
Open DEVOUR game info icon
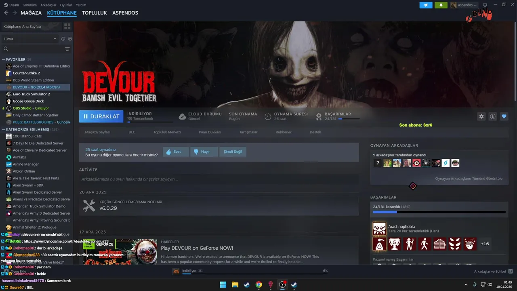493,116
